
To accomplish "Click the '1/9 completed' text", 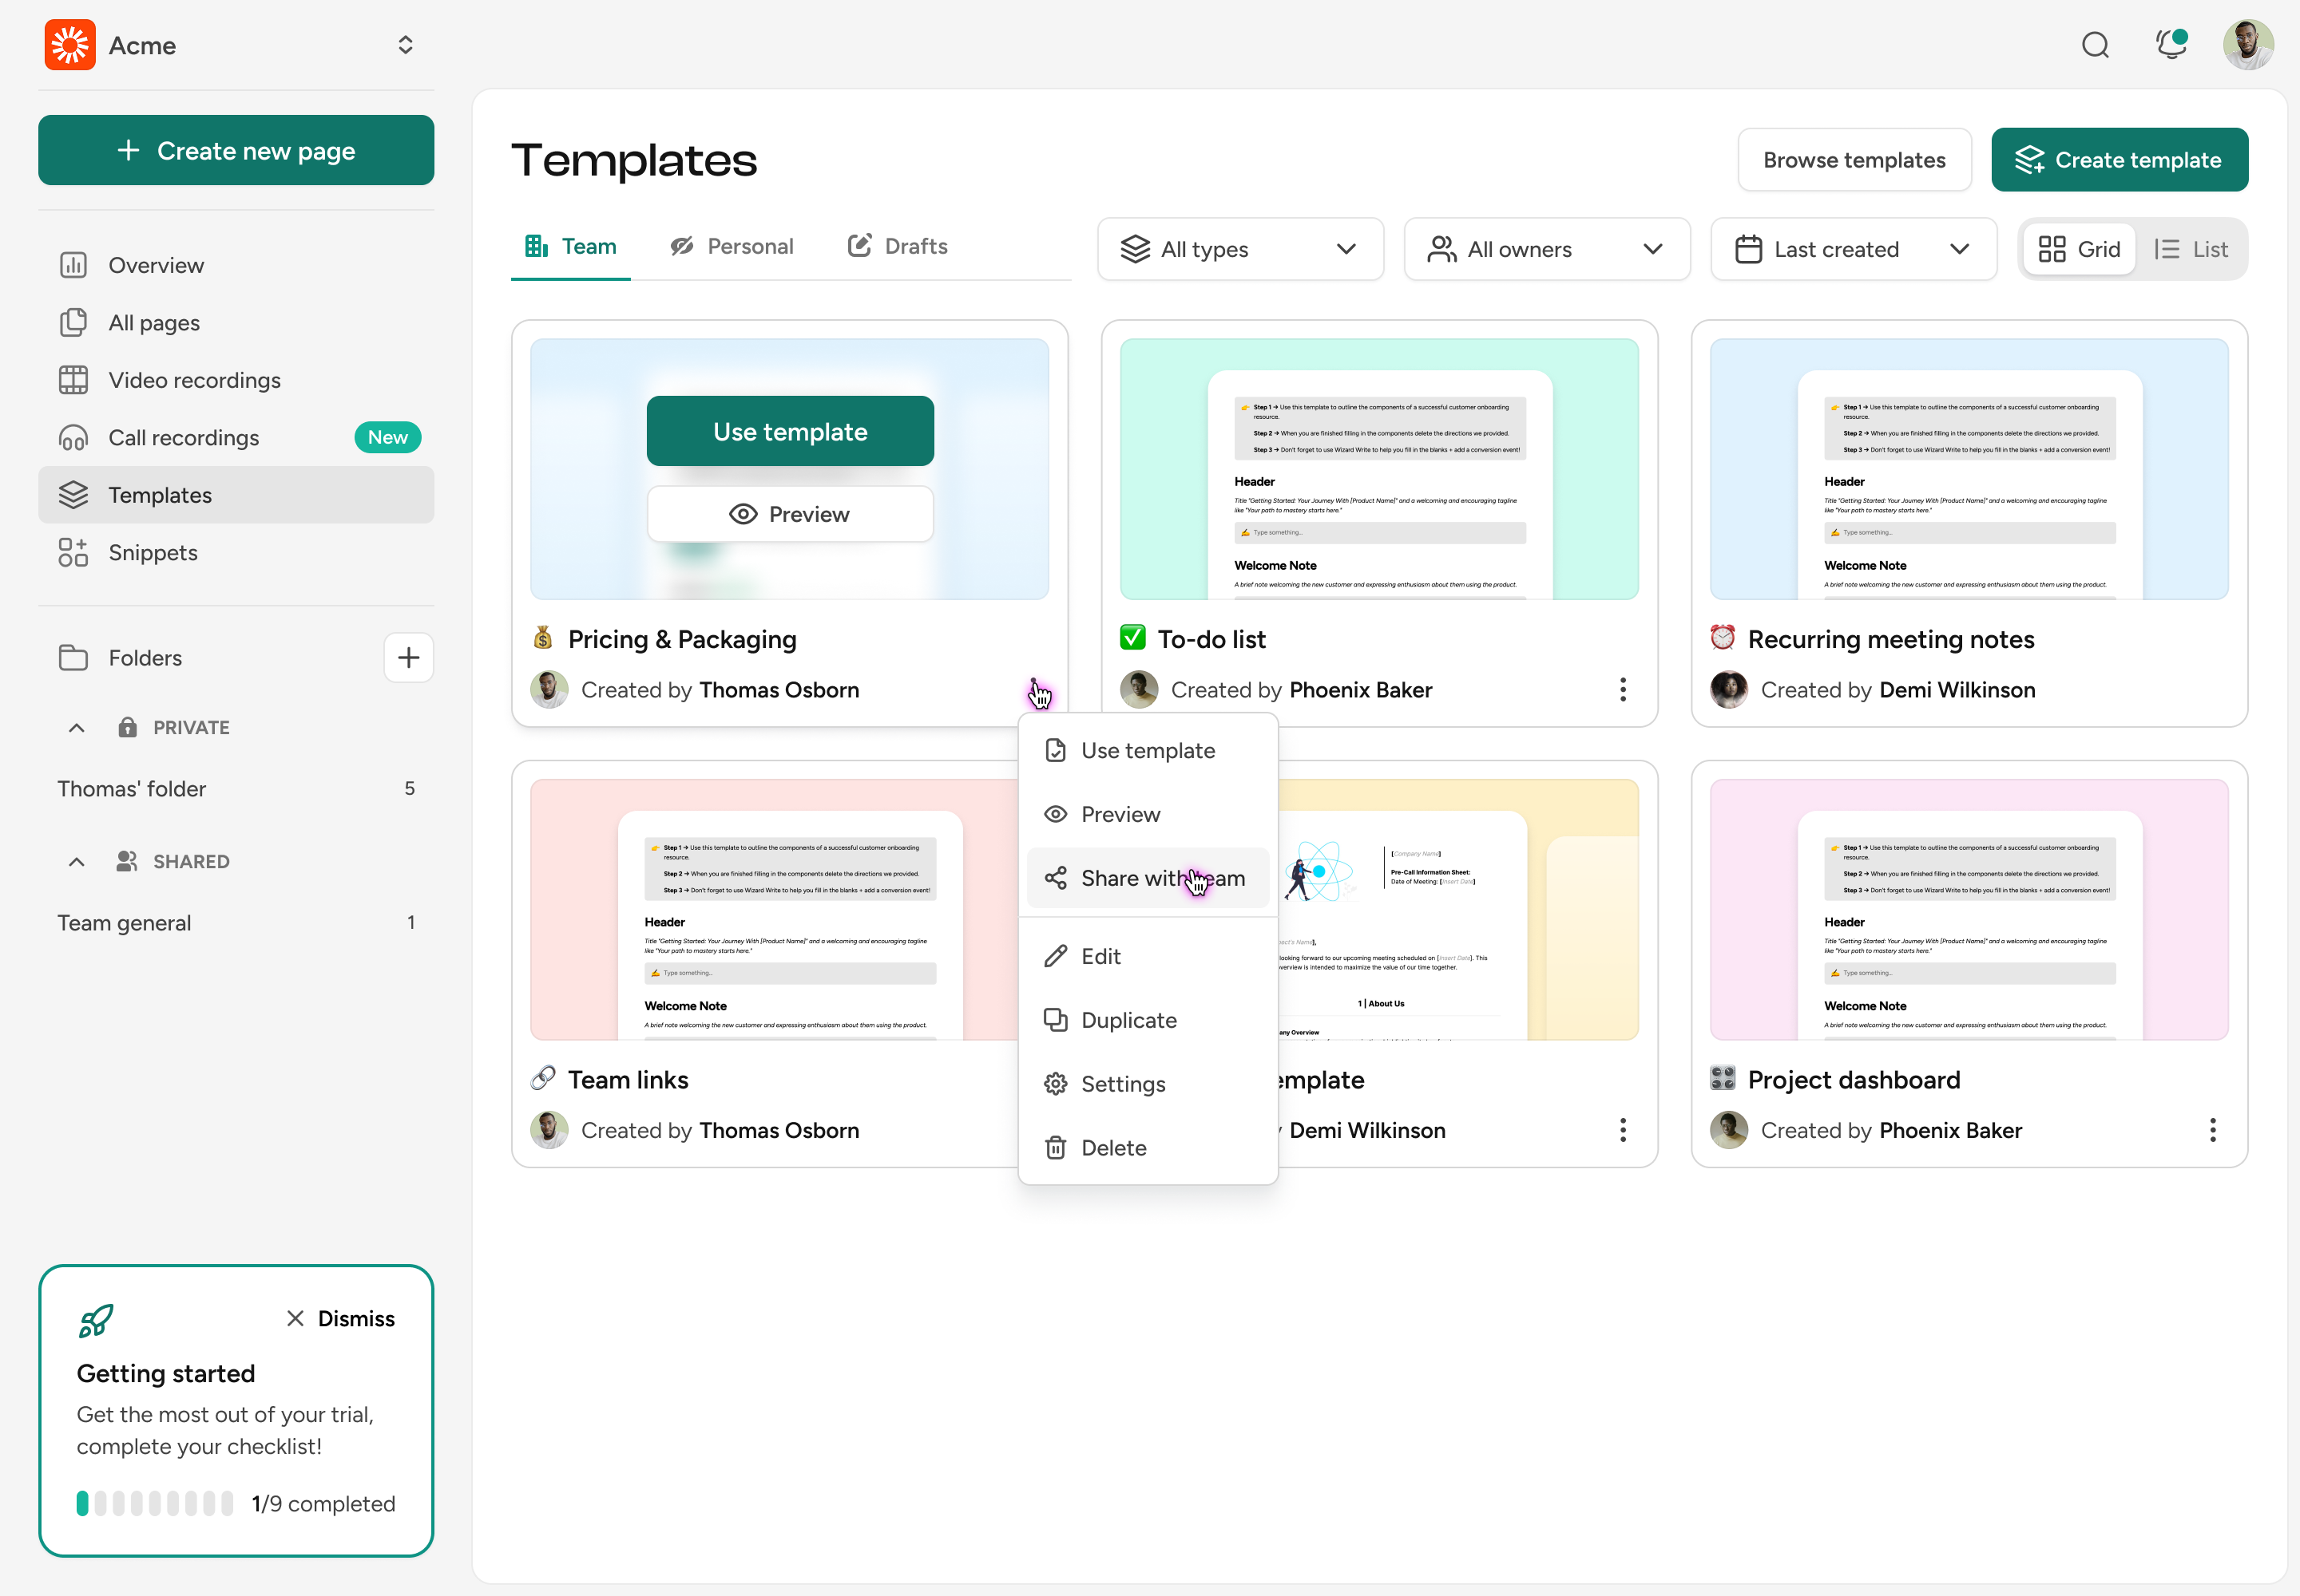I will pos(323,1503).
